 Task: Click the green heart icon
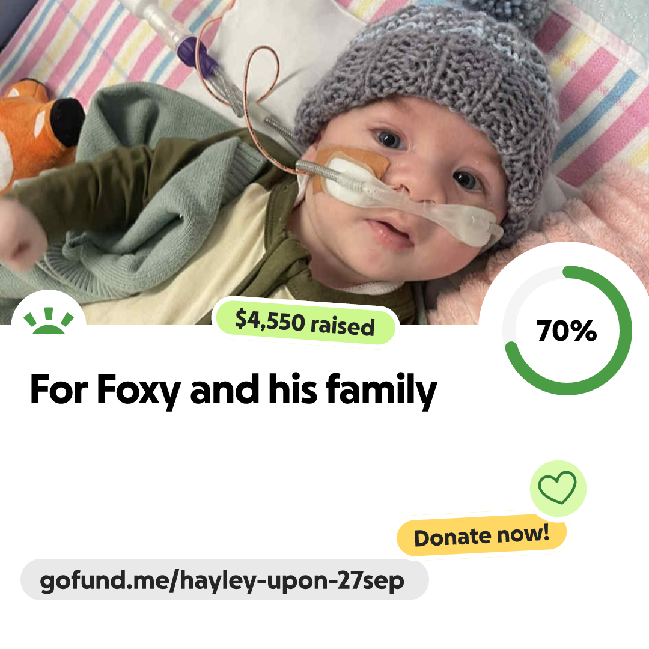pyautogui.click(x=558, y=487)
